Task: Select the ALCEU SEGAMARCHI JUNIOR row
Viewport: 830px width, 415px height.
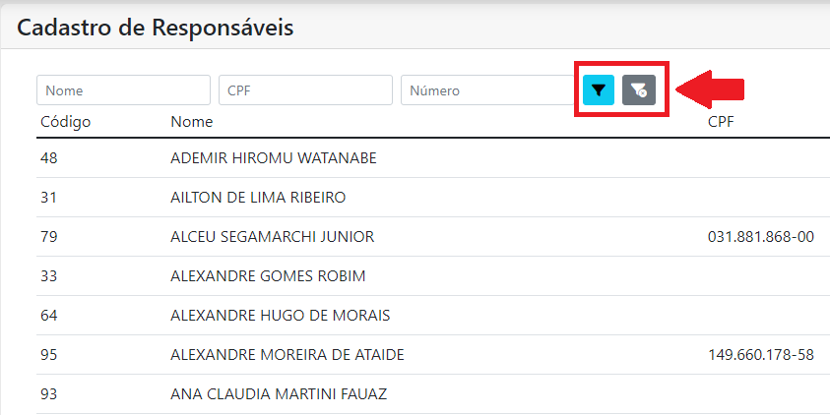Action: tap(433, 237)
